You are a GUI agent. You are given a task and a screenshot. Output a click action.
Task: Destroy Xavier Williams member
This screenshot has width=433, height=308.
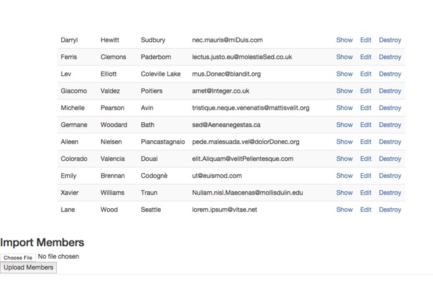[x=390, y=193]
